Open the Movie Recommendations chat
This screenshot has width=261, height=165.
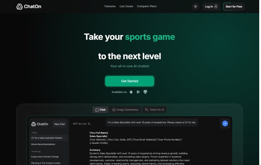(43, 144)
